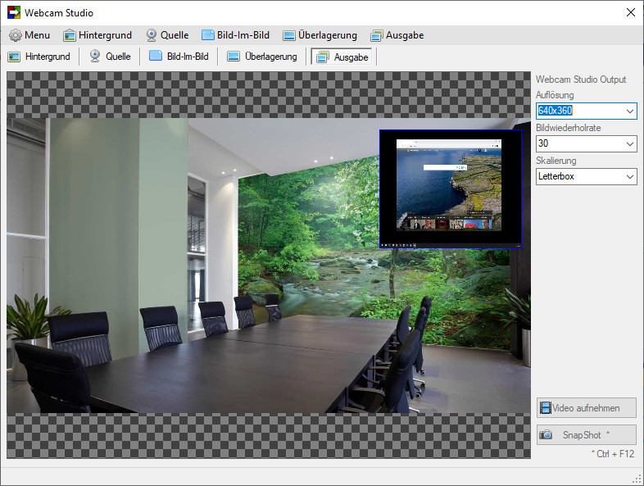Click the film strip icon on record button
Viewport: 644px width, 486px height.
tap(546, 408)
